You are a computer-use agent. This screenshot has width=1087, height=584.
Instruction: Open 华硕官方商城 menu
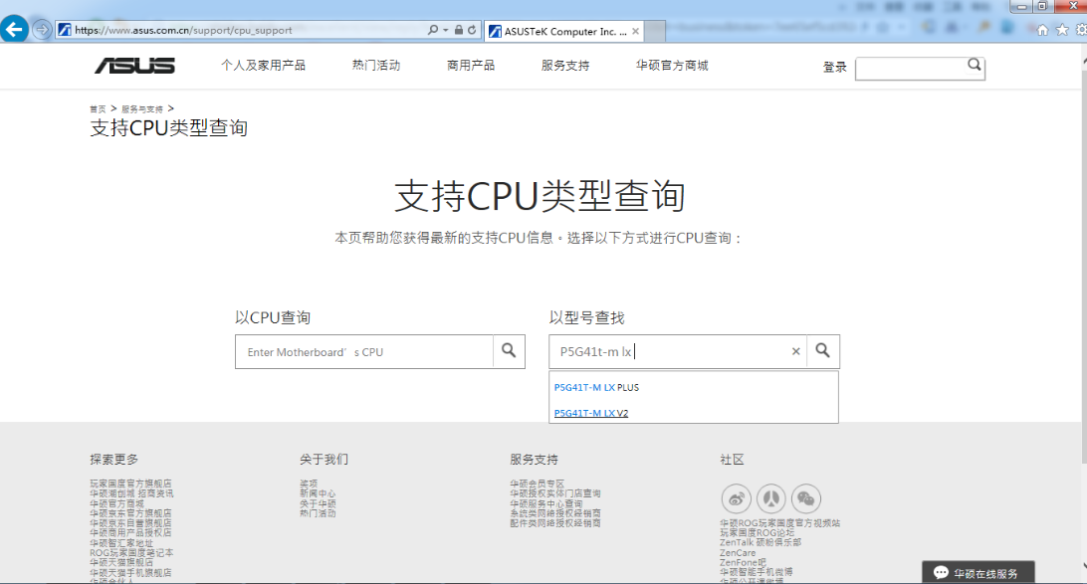(x=672, y=65)
